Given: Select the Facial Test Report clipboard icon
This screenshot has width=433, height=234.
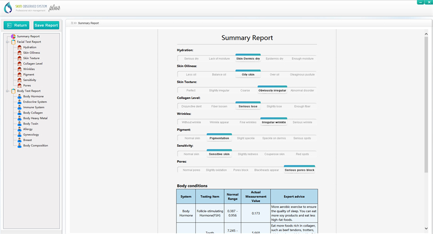Looking at the screenshot, I should [x=13, y=42].
